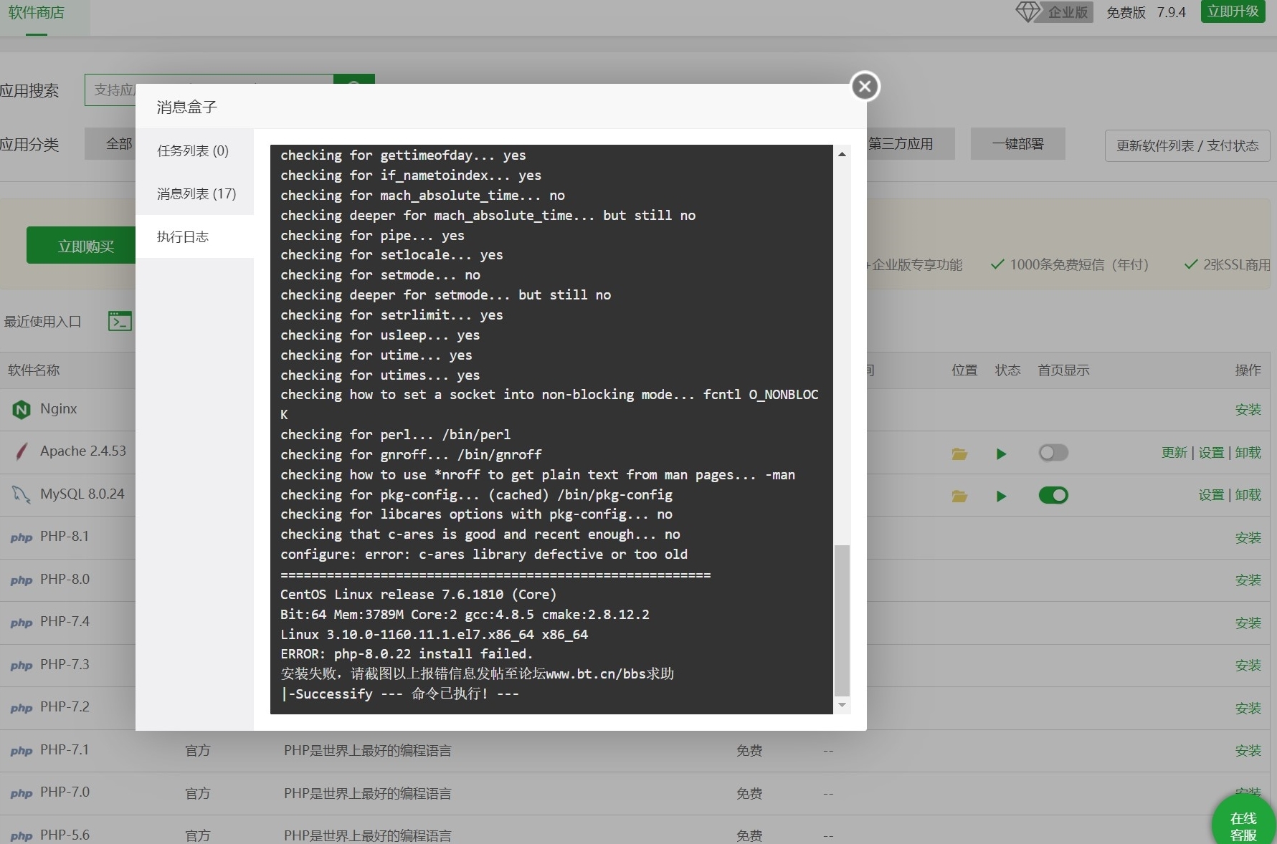Click the software name column header

point(34,370)
